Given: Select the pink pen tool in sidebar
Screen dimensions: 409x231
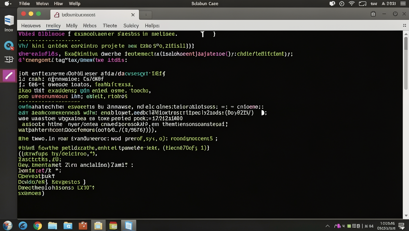Looking at the screenshot, I should pyautogui.click(x=9, y=76).
